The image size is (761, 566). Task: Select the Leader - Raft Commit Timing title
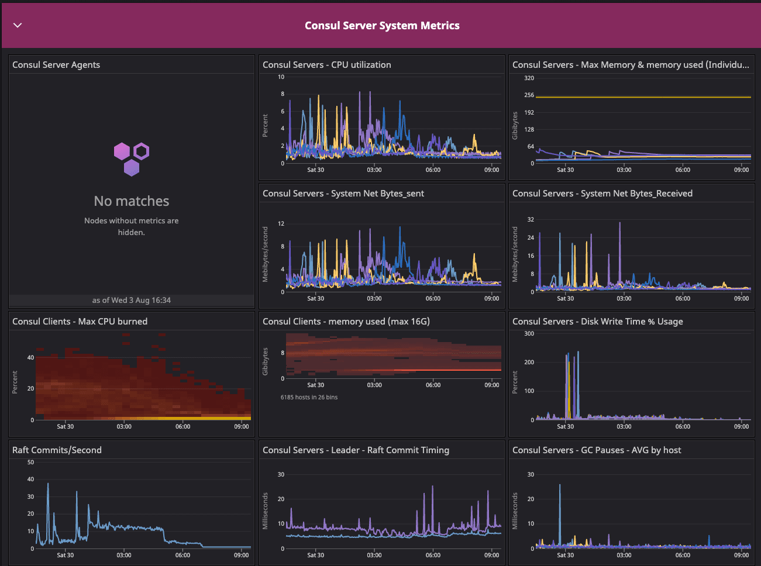point(356,450)
